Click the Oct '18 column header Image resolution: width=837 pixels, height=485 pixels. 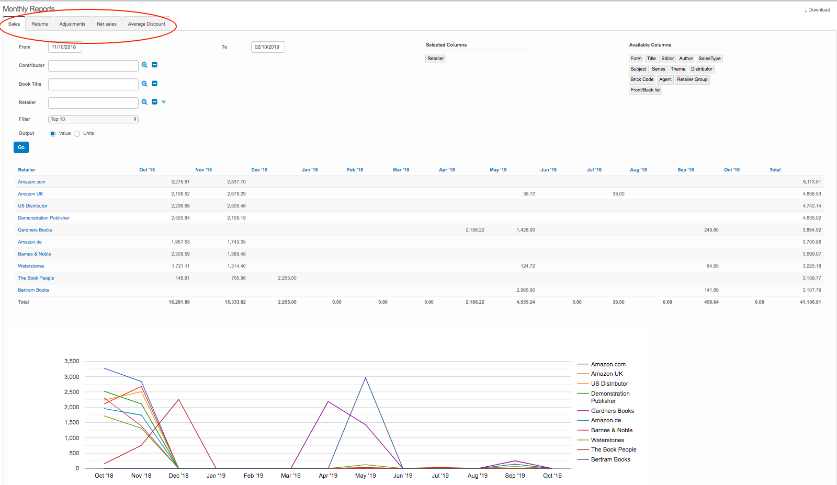point(147,170)
